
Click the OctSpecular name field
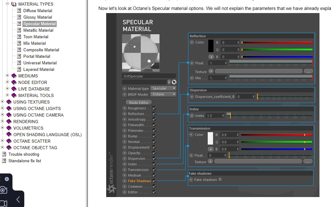[149, 76]
